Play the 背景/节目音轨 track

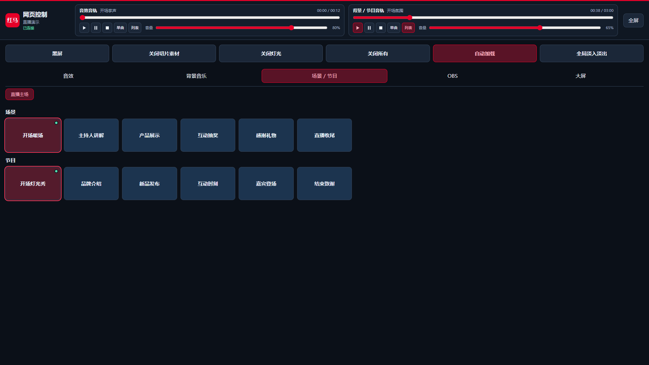[x=358, y=28]
